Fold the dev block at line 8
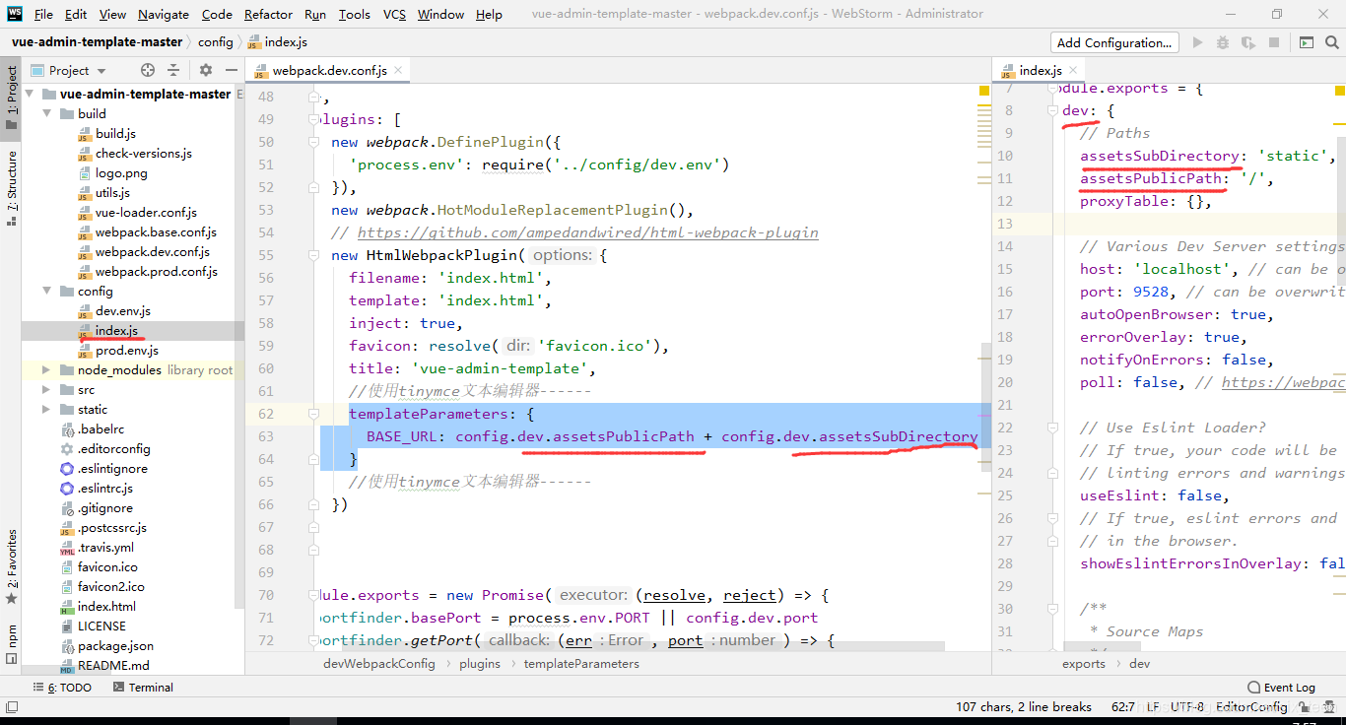This screenshot has width=1346, height=725. tap(1051, 111)
